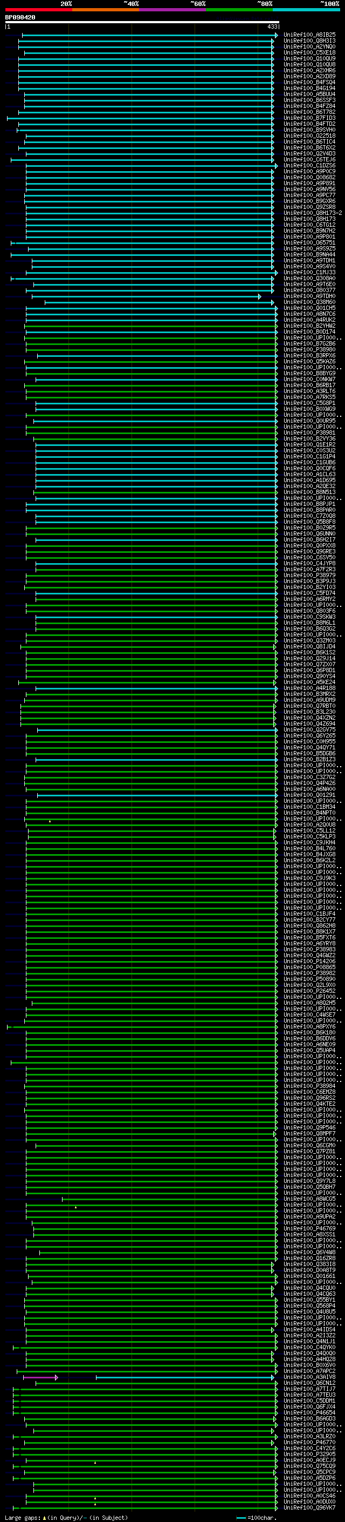Click the cyan =100char. scale legend
The height and width of the screenshot is (1522, 345).
tap(256, 1517)
